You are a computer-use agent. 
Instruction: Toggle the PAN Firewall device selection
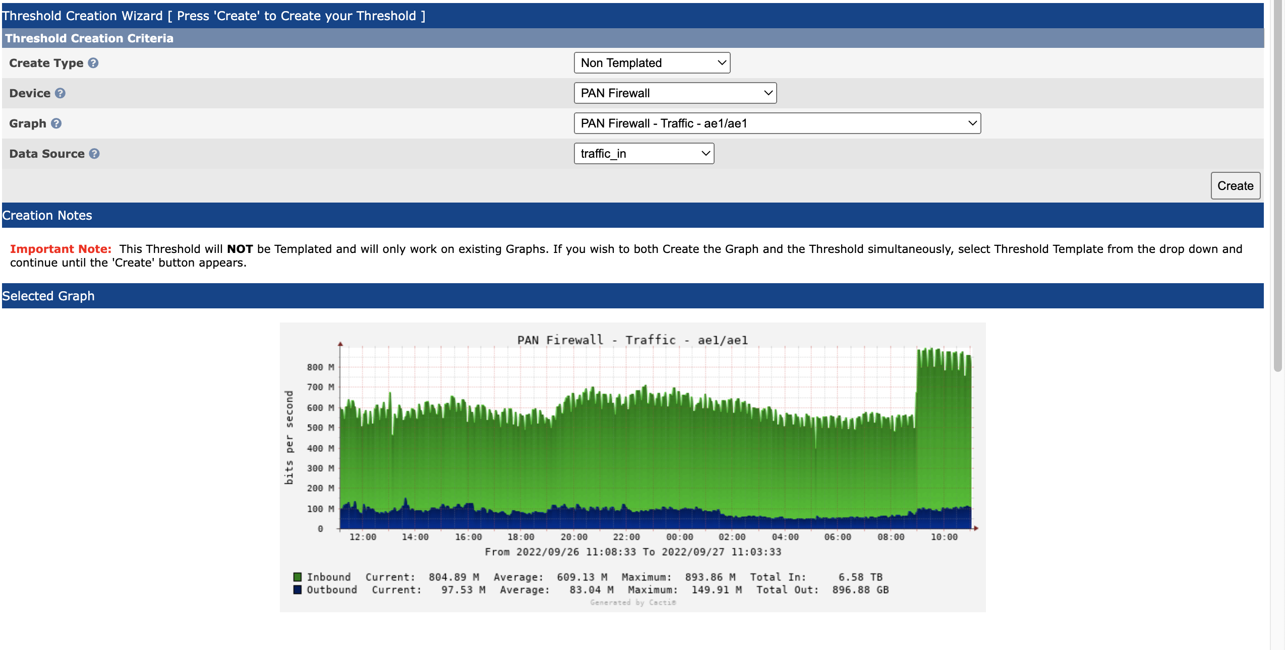coord(676,93)
